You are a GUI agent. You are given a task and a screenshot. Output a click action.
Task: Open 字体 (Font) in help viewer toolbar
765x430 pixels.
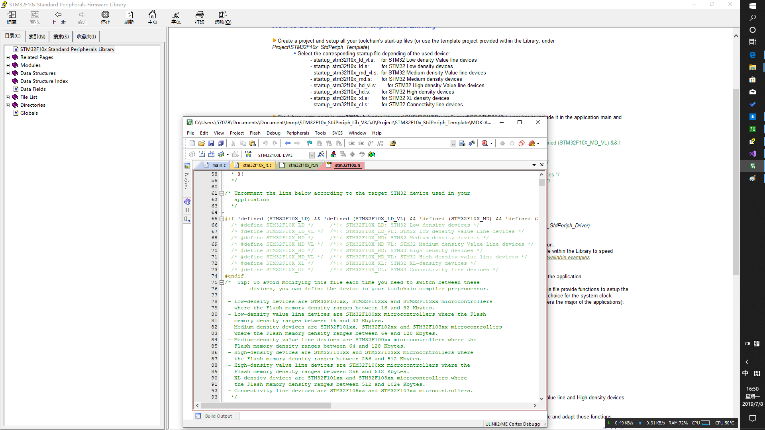[x=176, y=18]
